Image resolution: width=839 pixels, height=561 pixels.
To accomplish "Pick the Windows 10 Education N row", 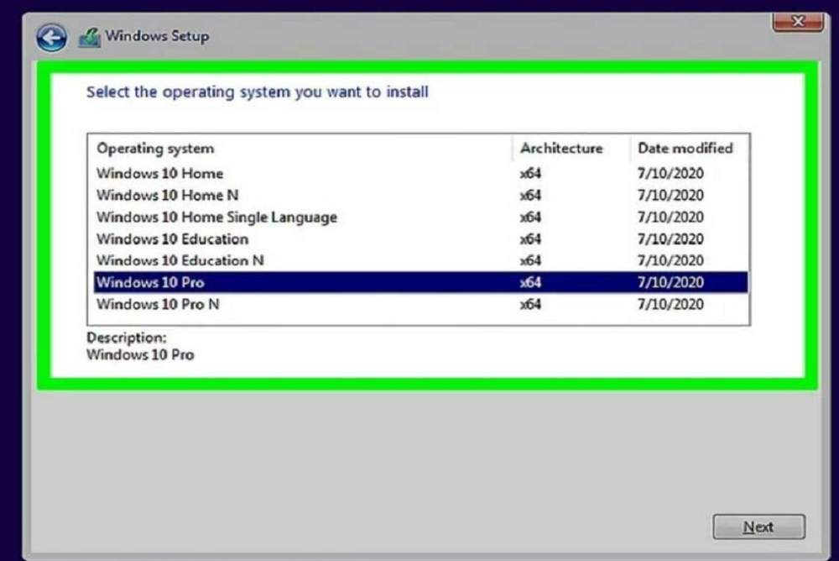I will click(180, 260).
